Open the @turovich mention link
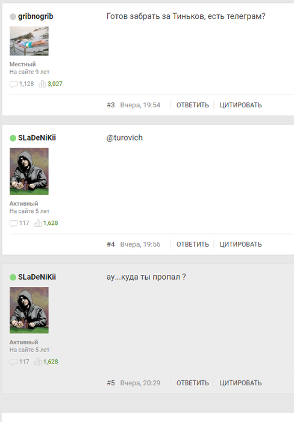The width and height of the screenshot is (294, 422). tap(125, 138)
